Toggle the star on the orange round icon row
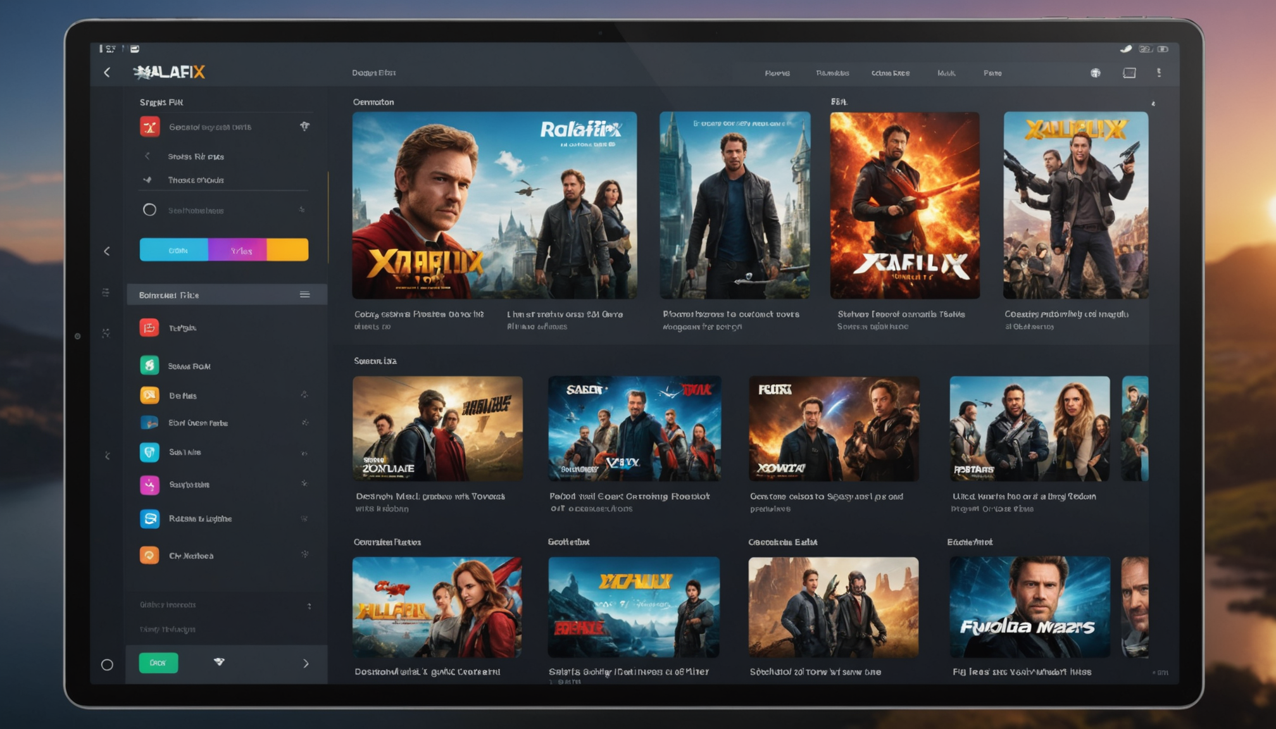1276x729 pixels. (x=305, y=554)
